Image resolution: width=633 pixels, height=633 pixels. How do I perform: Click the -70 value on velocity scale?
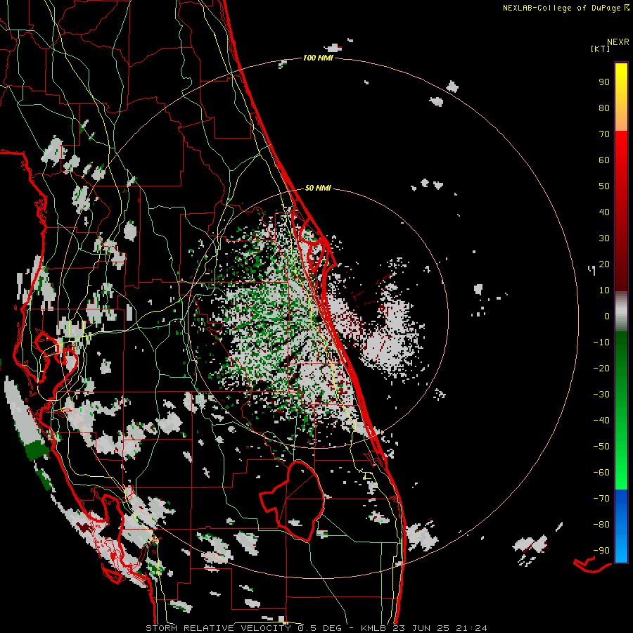pos(601,499)
